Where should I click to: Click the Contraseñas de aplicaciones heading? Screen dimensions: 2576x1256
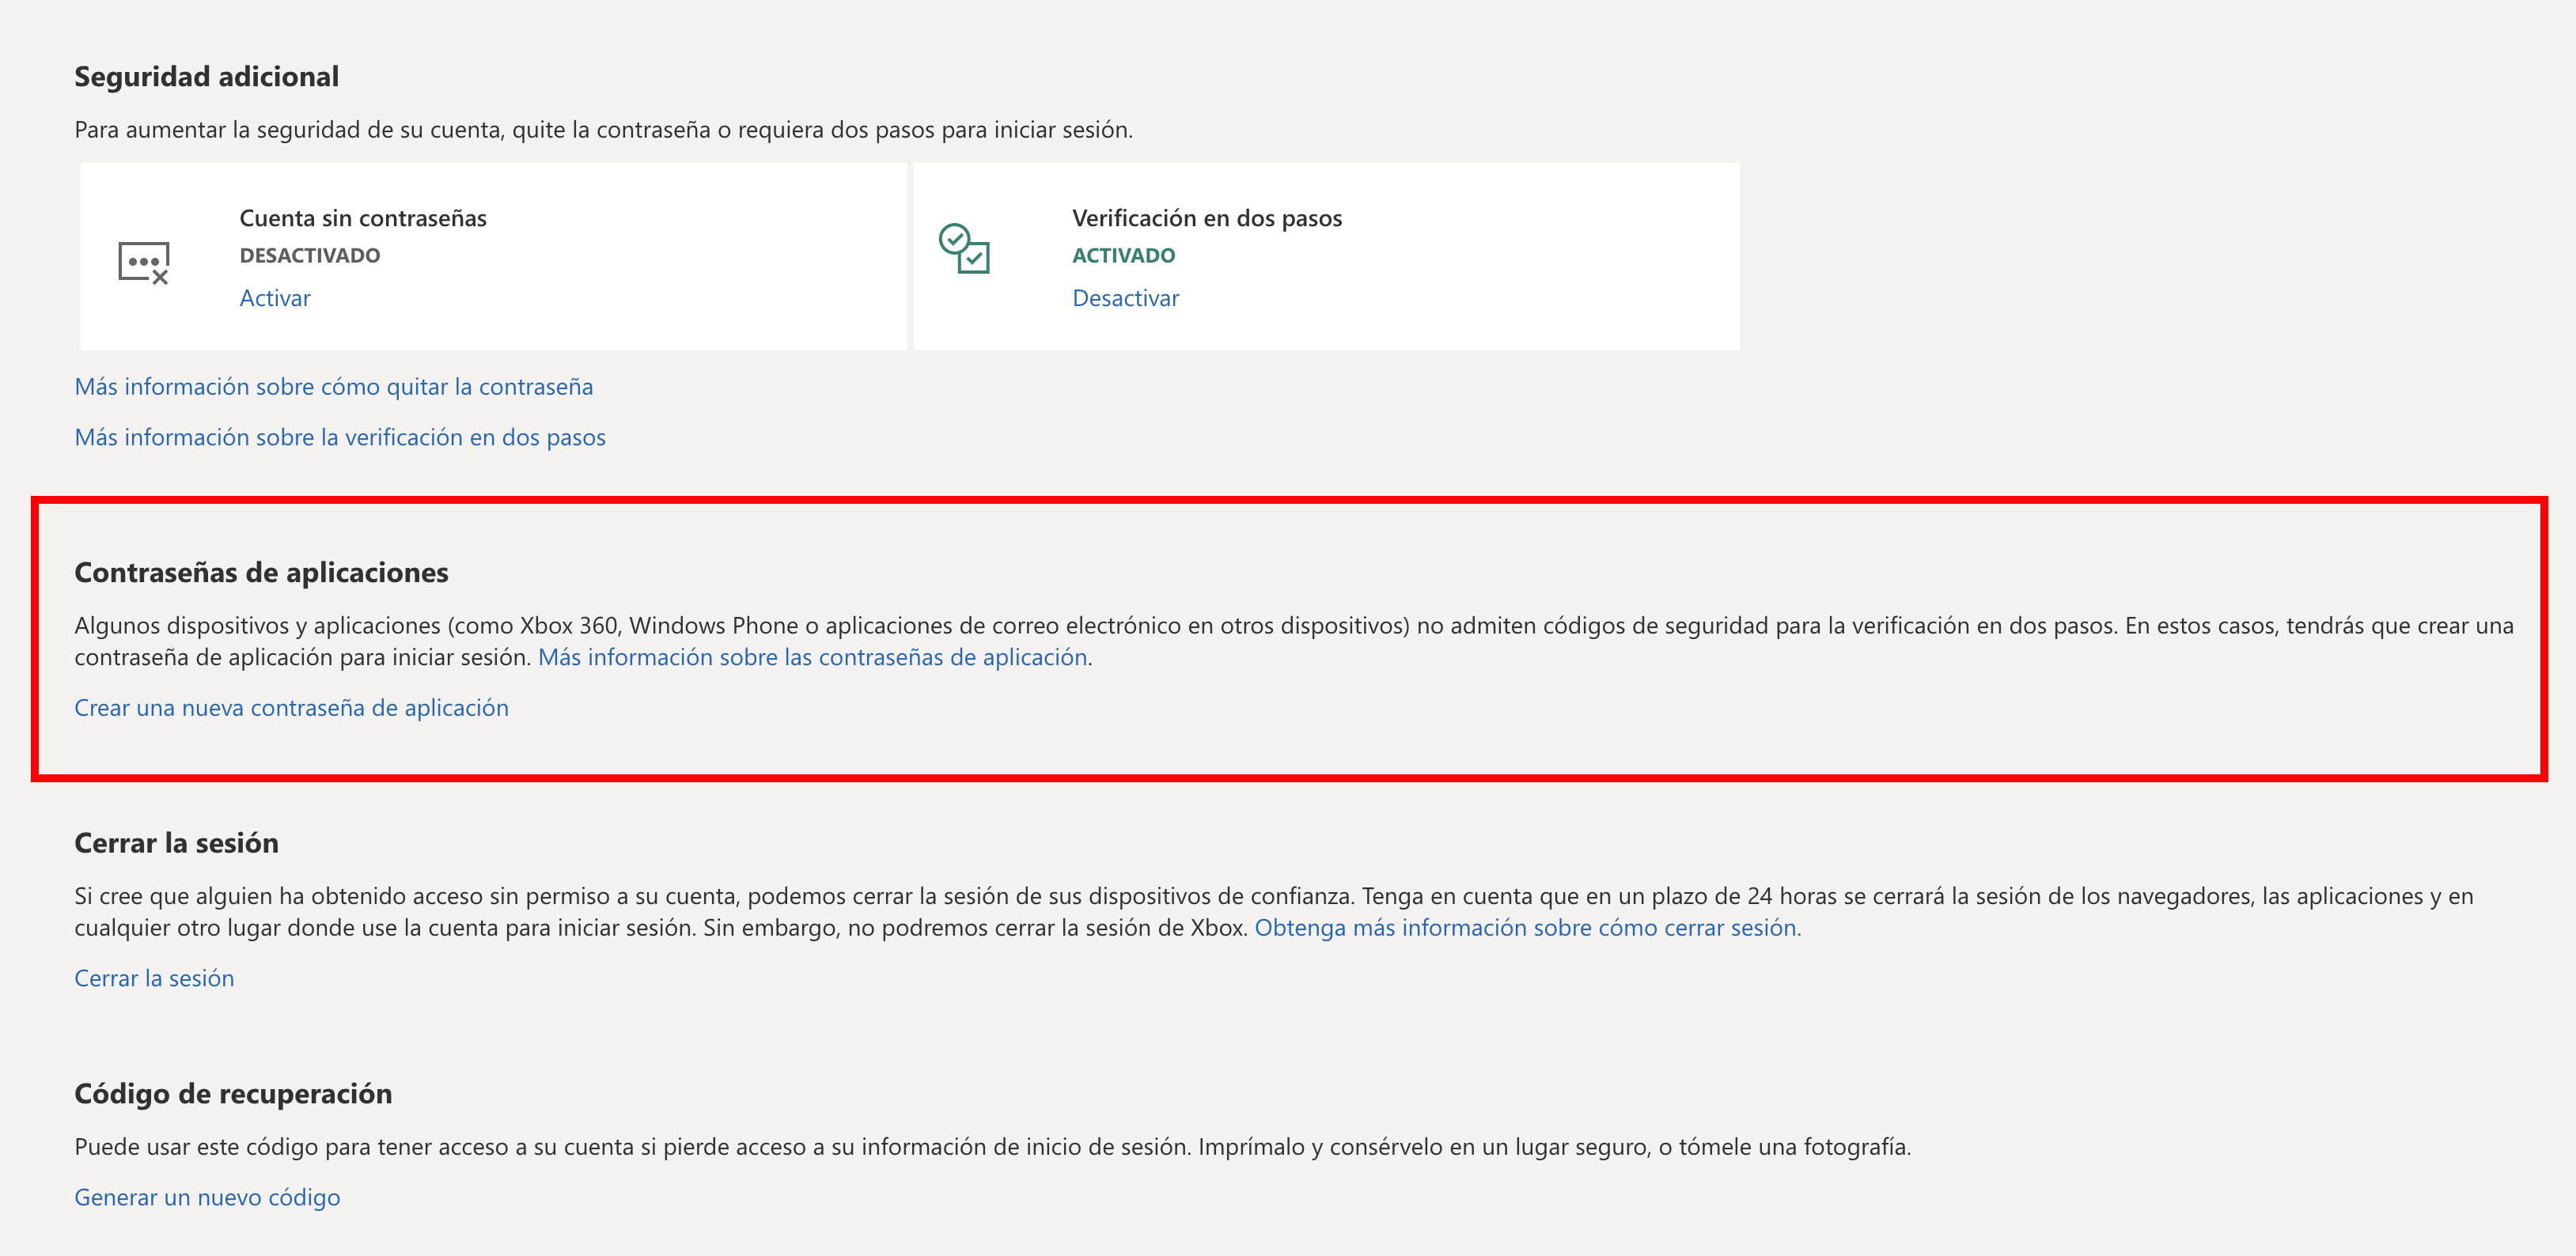(x=261, y=573)
